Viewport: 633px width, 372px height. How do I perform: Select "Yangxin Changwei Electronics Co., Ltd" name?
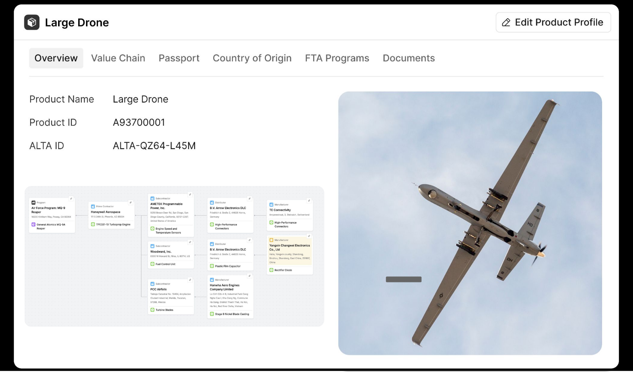[x=290, y=248]
